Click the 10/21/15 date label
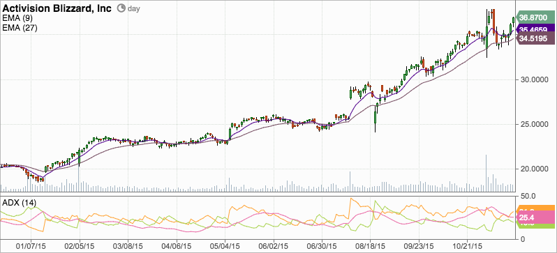The image size is (557, 253). pyautogui.click(x=467, y=245)
